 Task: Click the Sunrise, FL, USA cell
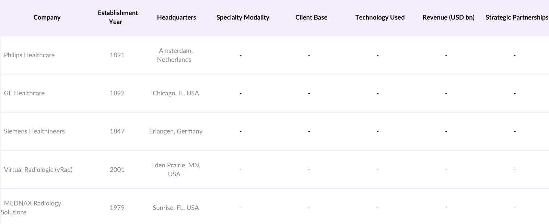click(x=176, y=208)
